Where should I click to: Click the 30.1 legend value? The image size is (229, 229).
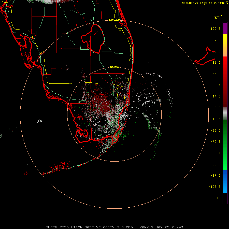[217, 85]
